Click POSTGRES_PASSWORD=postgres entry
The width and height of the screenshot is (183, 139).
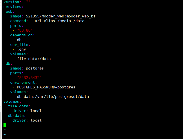tap(46, 87)
